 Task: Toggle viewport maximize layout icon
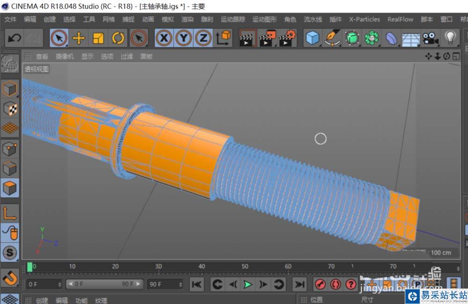tap(456, 56)
